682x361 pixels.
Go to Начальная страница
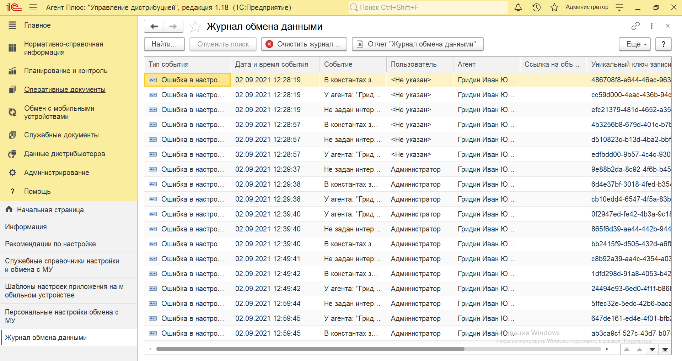69,210
